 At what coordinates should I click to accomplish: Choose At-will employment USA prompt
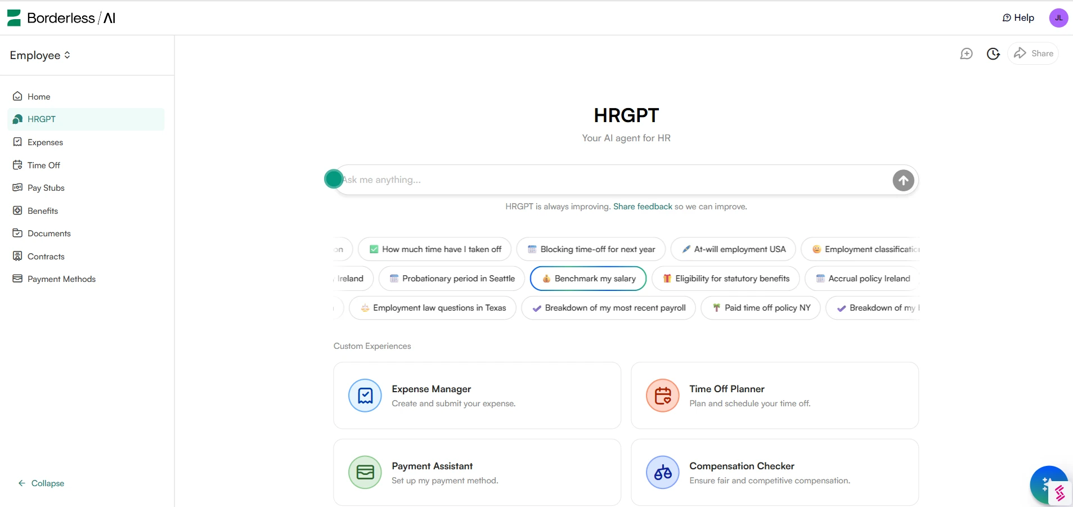point(733,249)
